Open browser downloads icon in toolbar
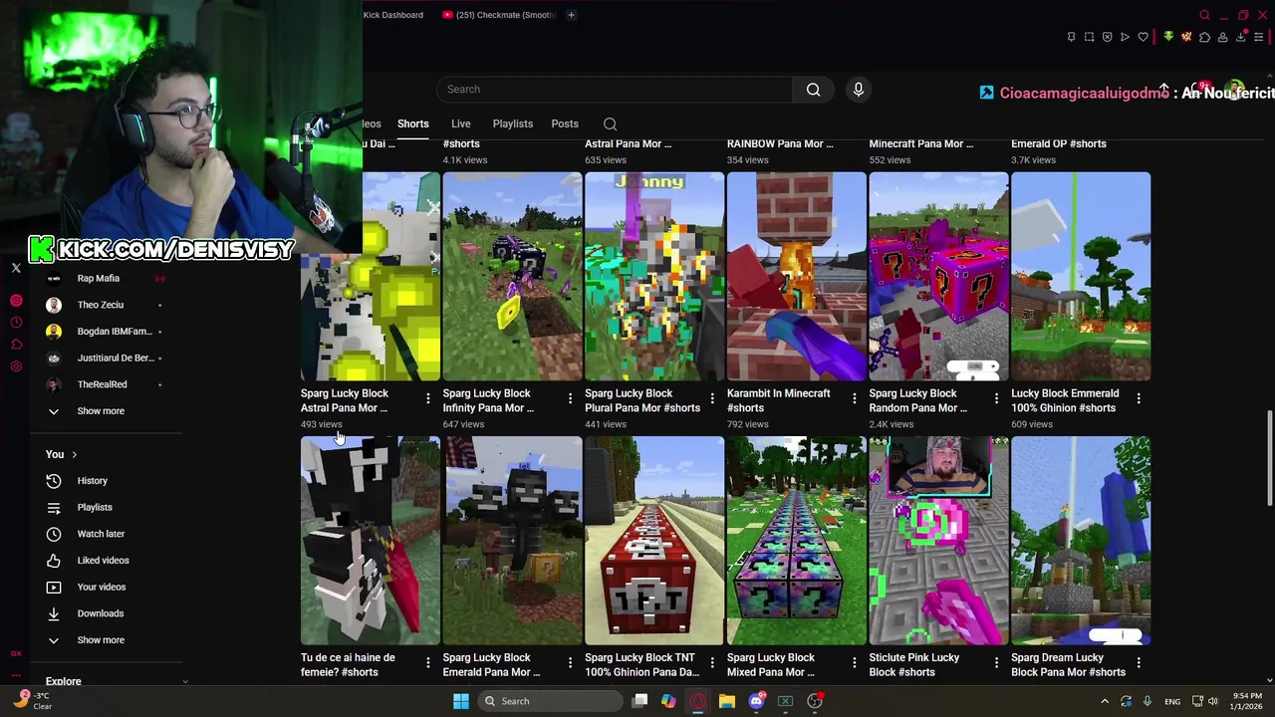1275x717 pixels. pyautogui.click(x=1241, y=37)
